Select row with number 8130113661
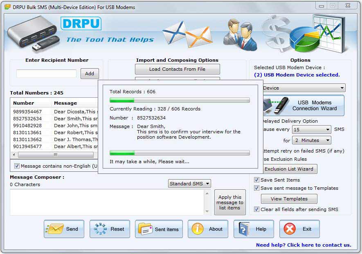 coord(54,132)
